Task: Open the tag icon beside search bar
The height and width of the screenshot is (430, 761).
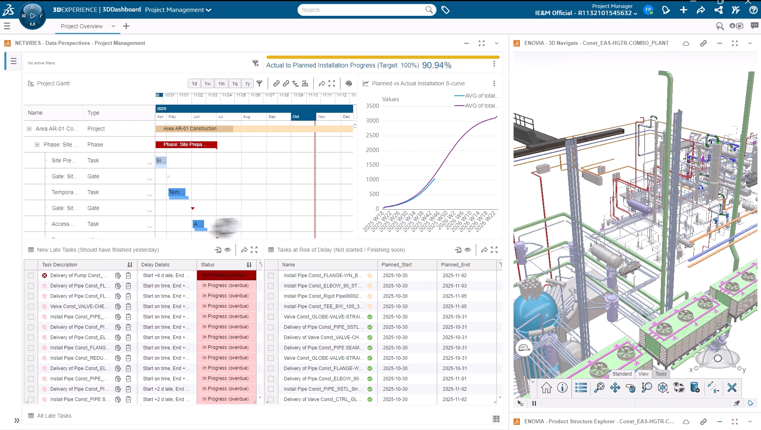Action: 445,10
